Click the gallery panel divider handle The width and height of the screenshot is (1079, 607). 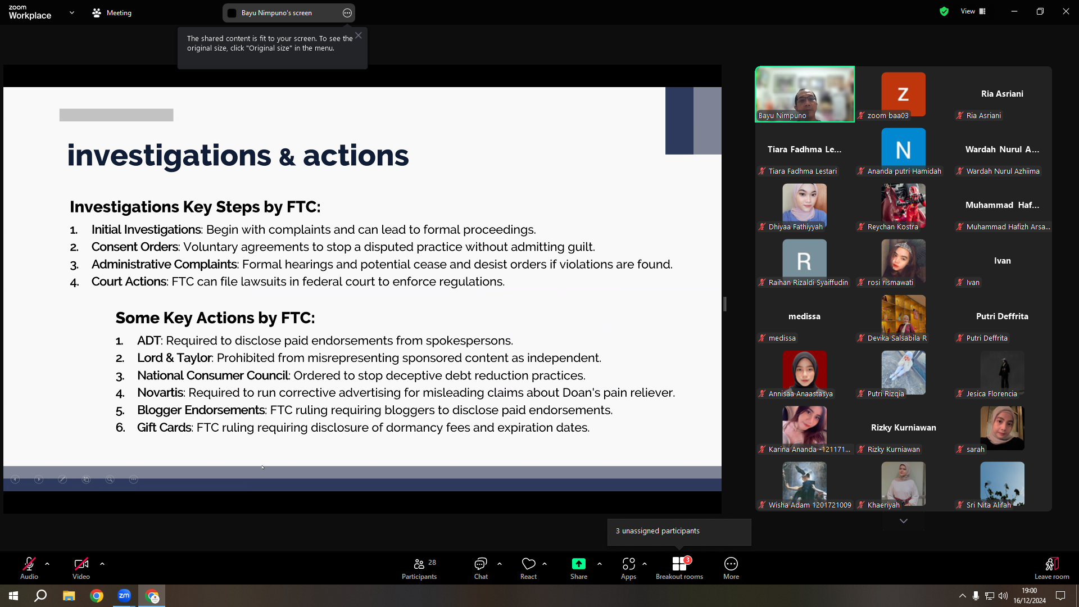point(725,304)
